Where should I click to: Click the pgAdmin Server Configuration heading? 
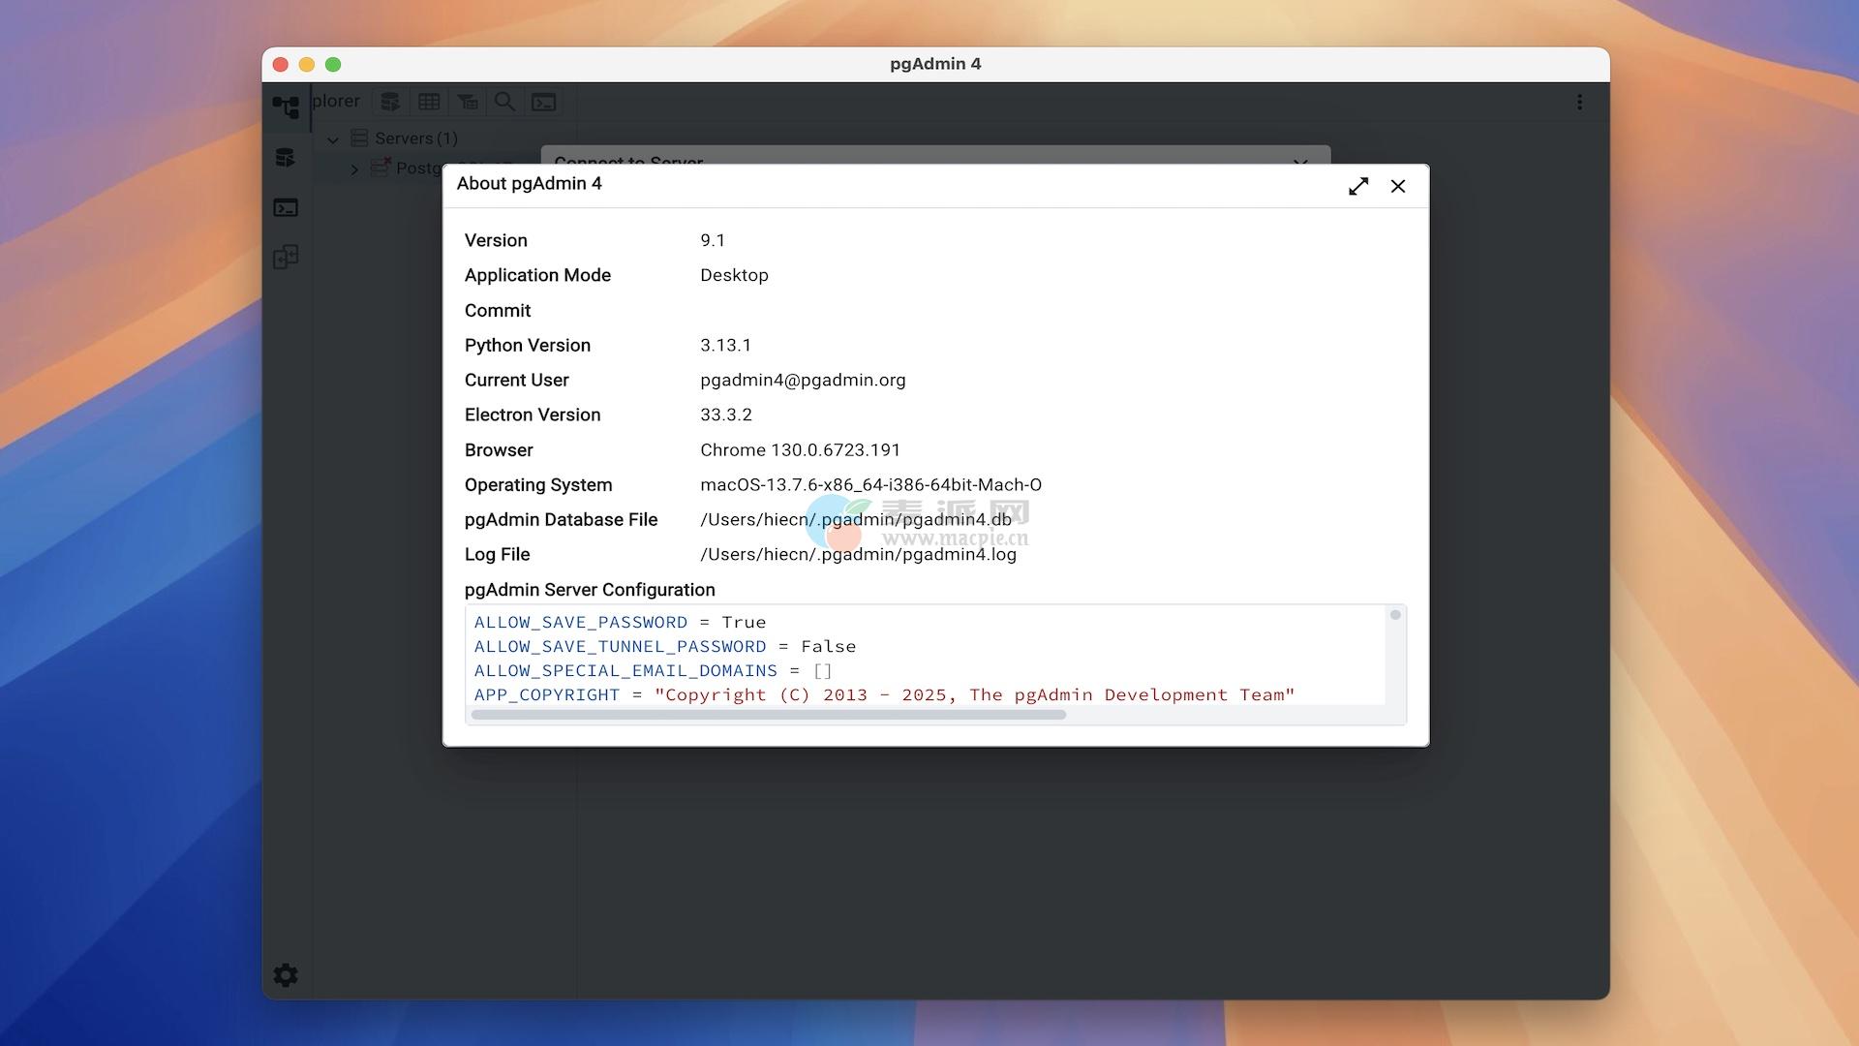pos(590,590)
